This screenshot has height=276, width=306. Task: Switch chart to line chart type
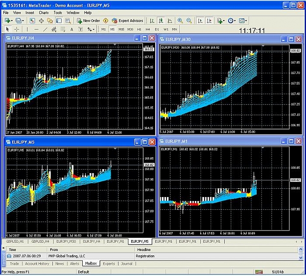(170, 21)
